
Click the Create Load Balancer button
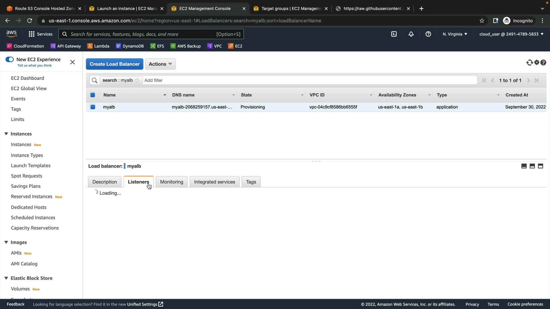pos(115,64)
